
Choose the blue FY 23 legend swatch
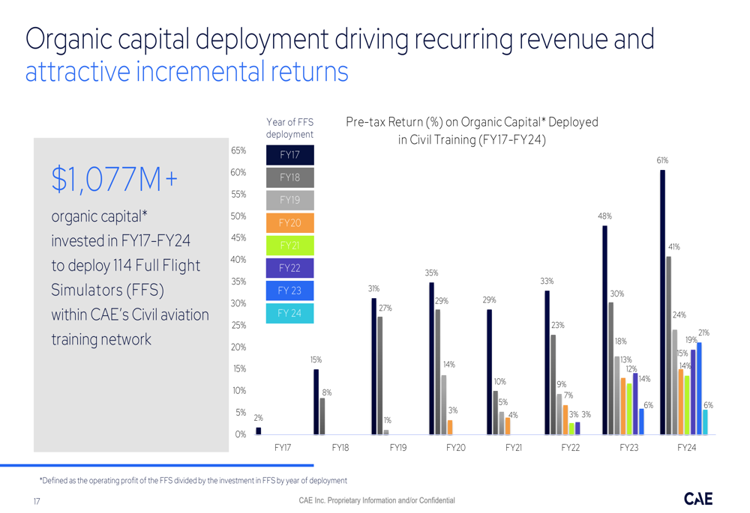(289, 291)
